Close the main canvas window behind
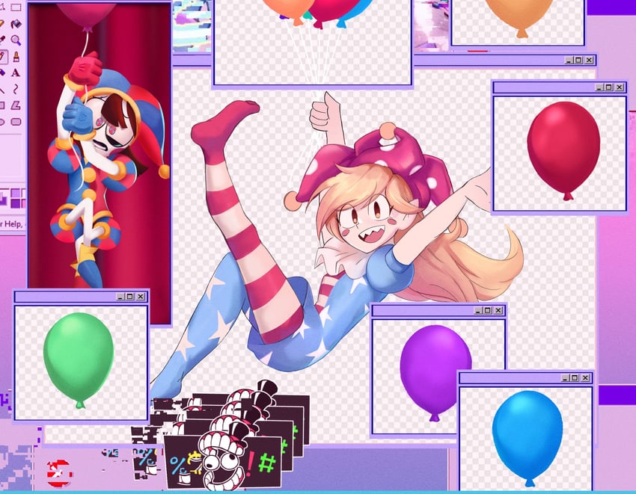This screenshot has width=636, height=494. pyautogui.click(x=589, y=61)
